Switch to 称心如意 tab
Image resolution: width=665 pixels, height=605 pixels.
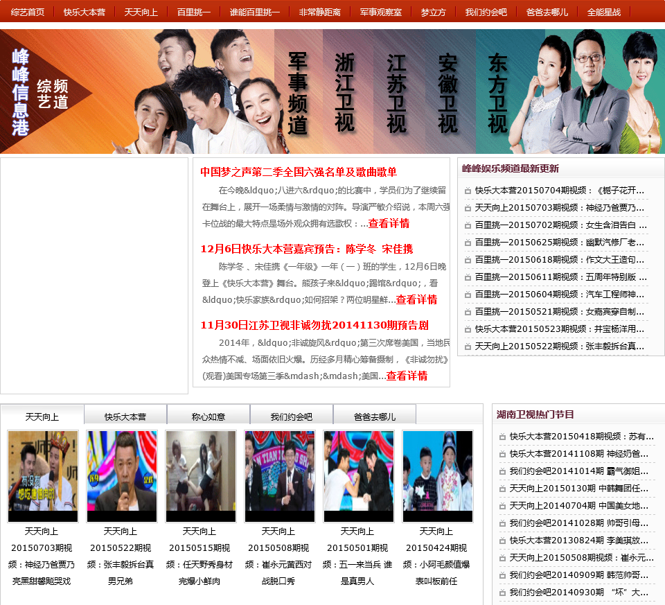coord(209,415)
